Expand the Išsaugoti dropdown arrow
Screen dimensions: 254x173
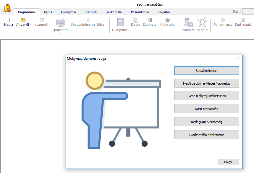[50, 25]
